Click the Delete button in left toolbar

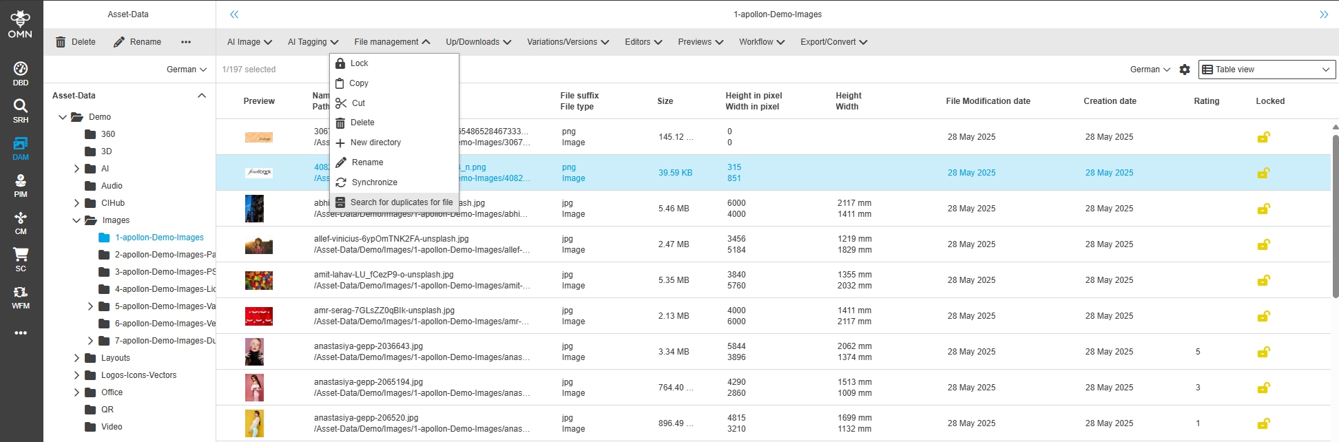coord(76,42)
